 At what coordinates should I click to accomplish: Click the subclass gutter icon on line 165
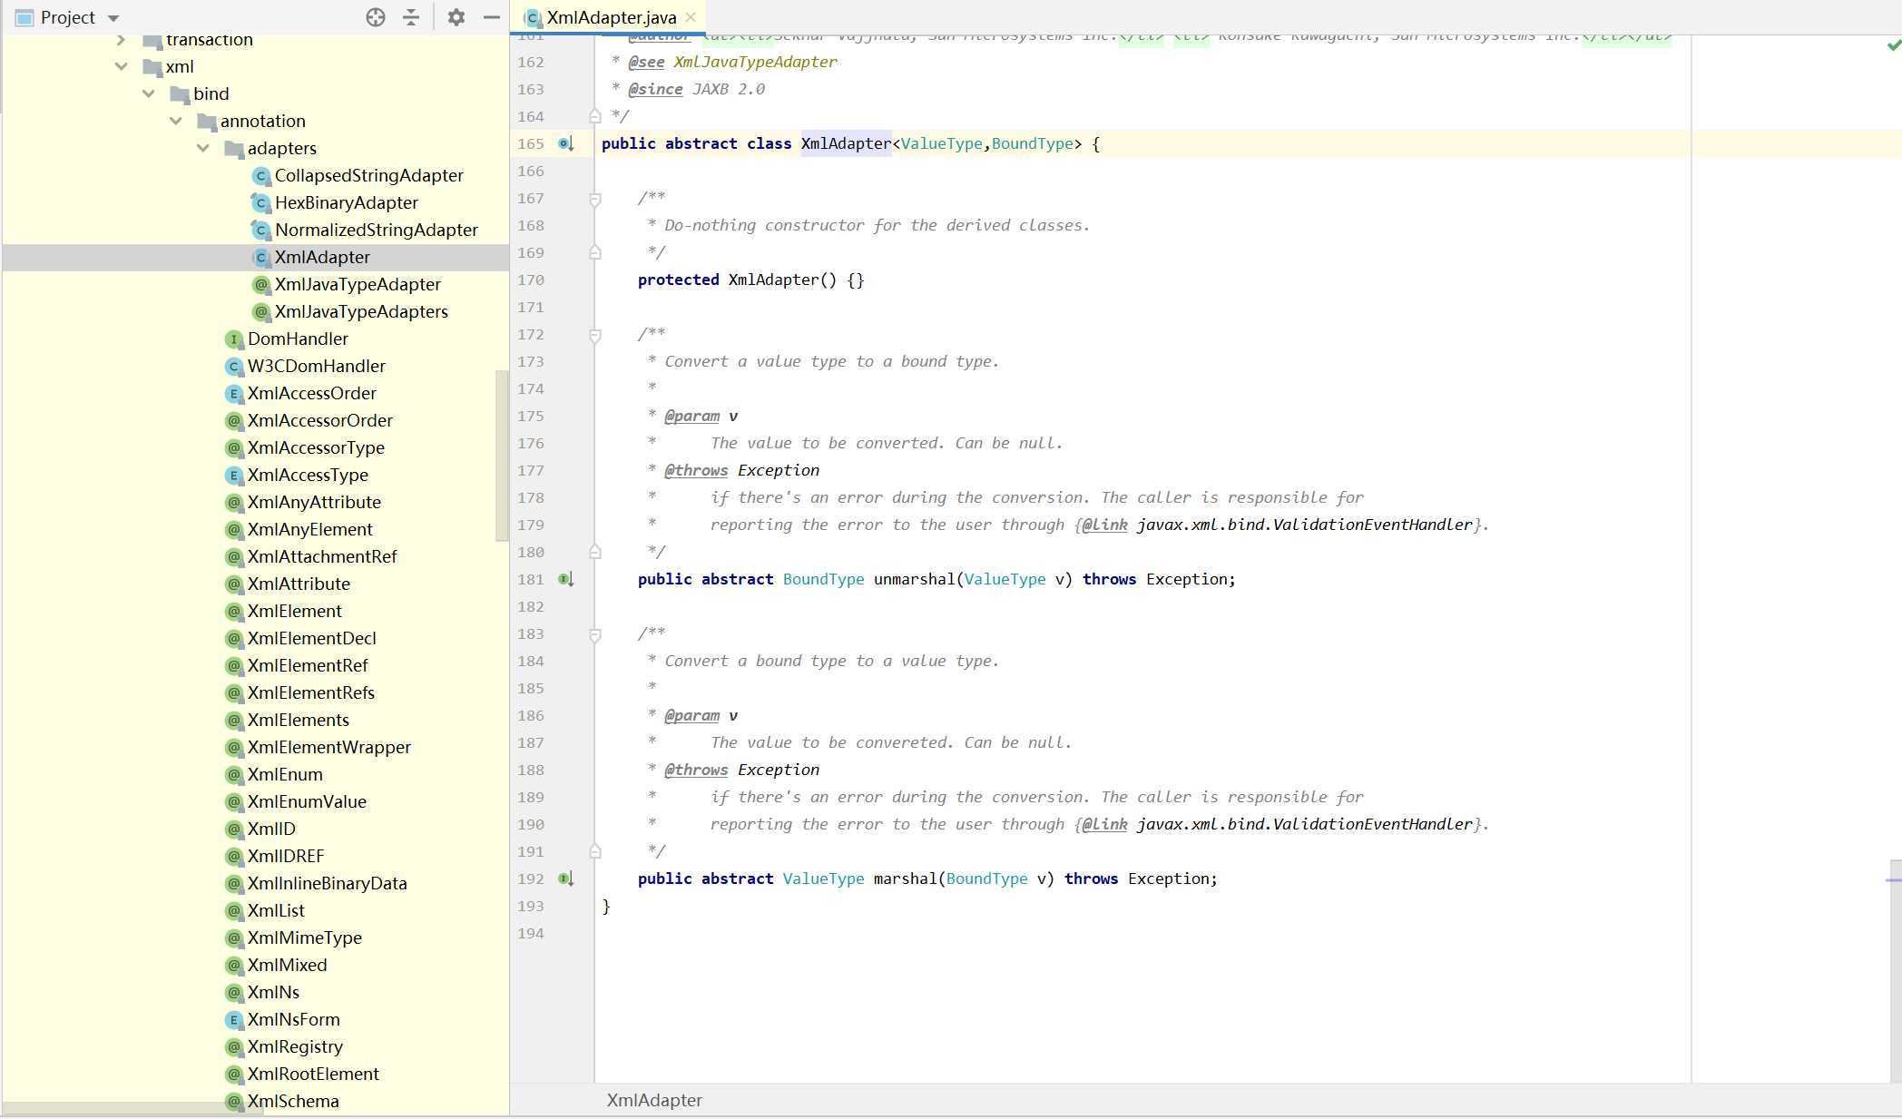tap(565, 143)
